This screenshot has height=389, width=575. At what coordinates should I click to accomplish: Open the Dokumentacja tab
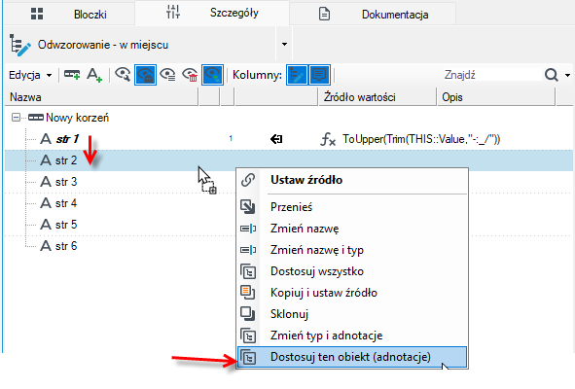(x=373, y=15)
